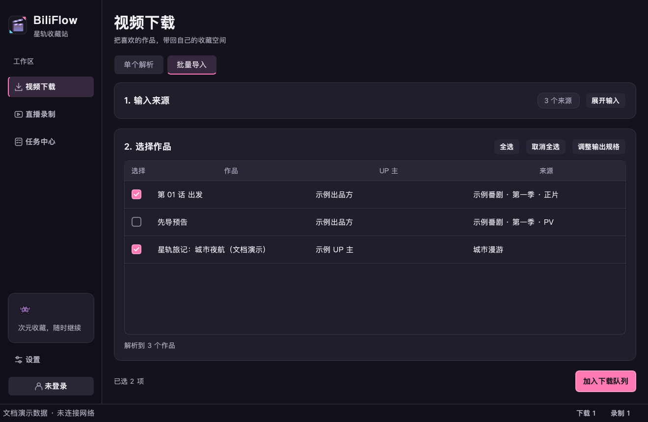
Task: Click the 示例 UP 主 cell
Action: coord(334,250)
